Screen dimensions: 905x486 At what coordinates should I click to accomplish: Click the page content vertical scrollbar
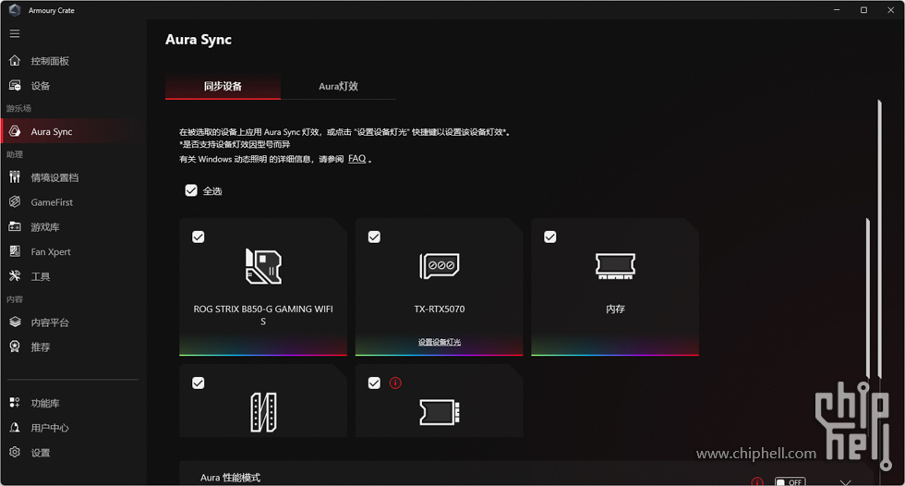[879, 239]
